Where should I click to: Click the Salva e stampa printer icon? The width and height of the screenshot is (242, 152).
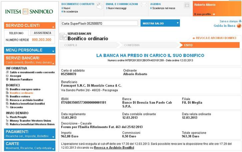[x=239, y=21]
